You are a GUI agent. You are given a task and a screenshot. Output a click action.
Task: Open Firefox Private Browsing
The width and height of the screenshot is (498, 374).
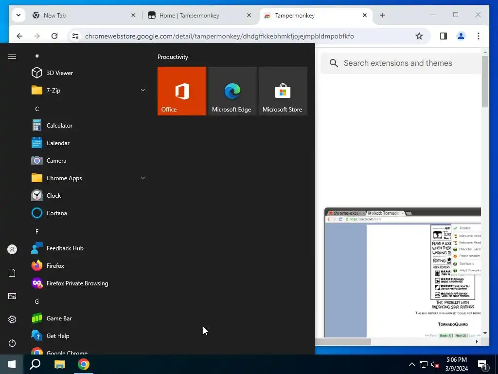[x=89, y=283]
